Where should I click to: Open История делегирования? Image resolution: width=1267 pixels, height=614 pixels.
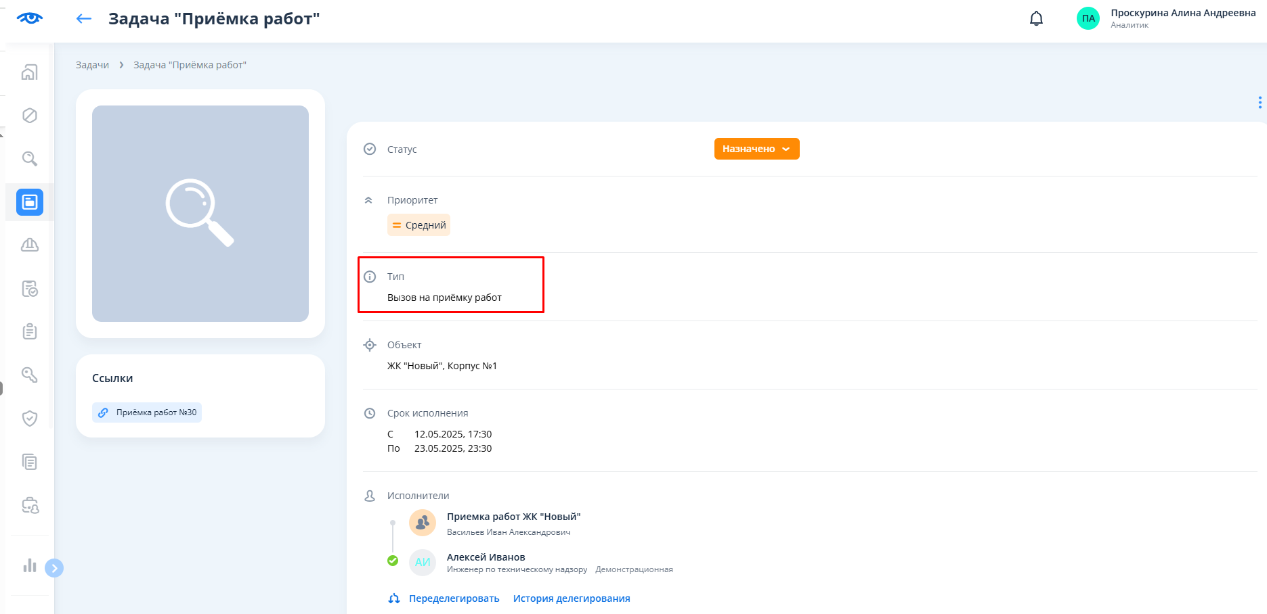point(571,598)
